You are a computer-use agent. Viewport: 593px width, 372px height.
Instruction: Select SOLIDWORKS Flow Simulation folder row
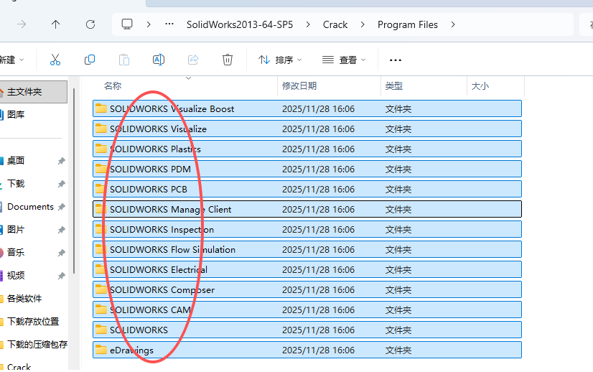click(307, 249)
